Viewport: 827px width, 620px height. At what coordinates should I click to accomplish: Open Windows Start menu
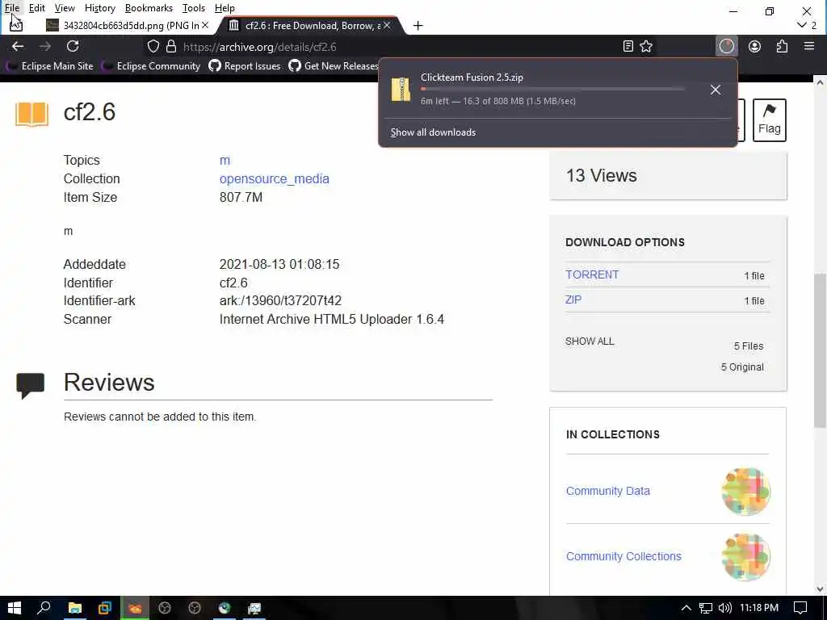(x=15, y=608)
